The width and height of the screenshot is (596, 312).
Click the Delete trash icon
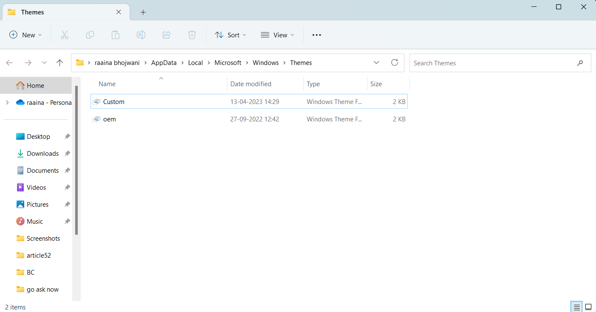click(x=192, y=35)
